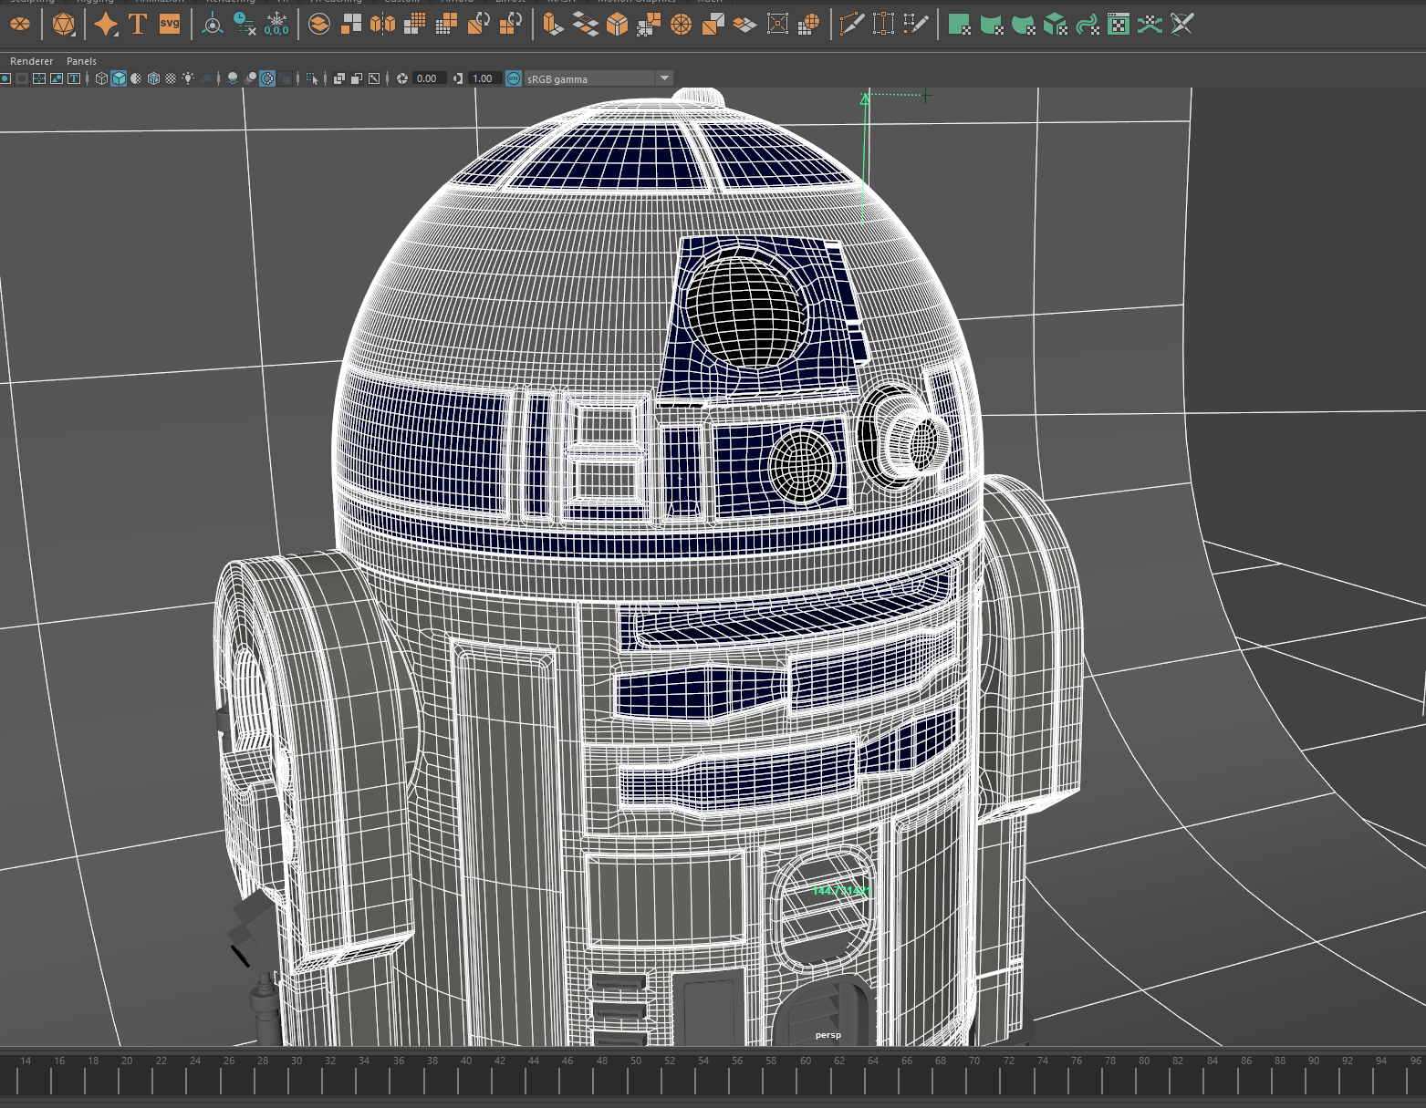Toggle Smooth Shade All display

click(119, 78)
